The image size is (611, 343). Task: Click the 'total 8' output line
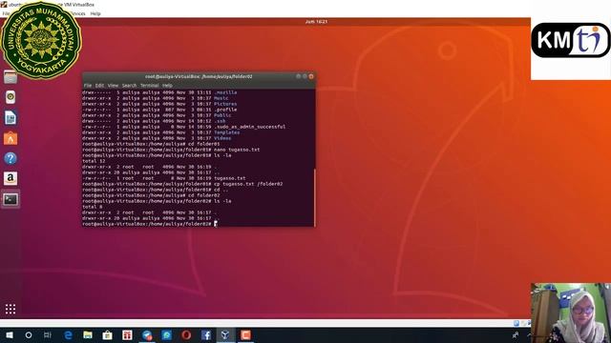tap(93, 207)
